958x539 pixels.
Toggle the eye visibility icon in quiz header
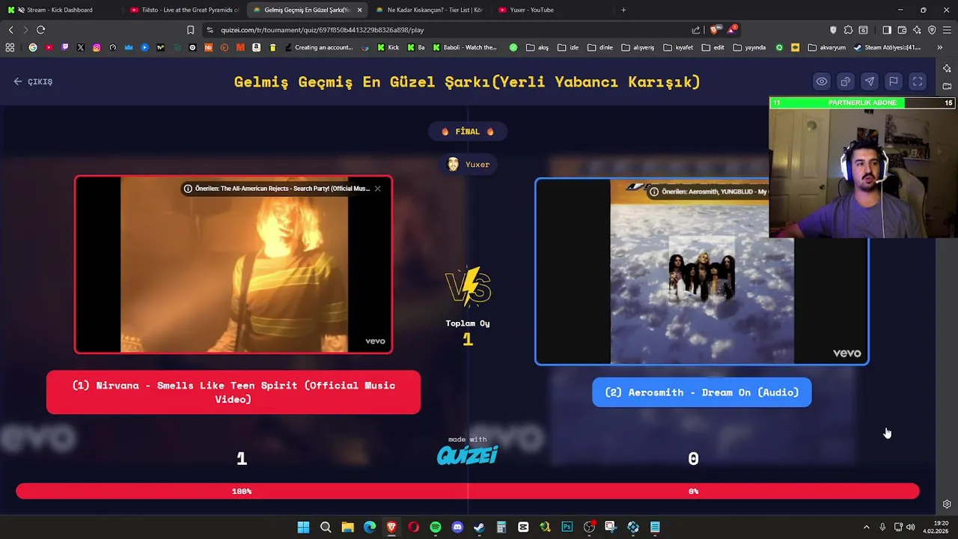point(822,82)
